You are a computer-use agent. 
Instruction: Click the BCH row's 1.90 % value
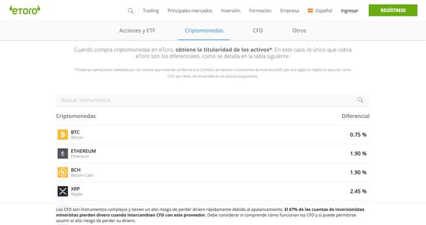tap(358, 172)
